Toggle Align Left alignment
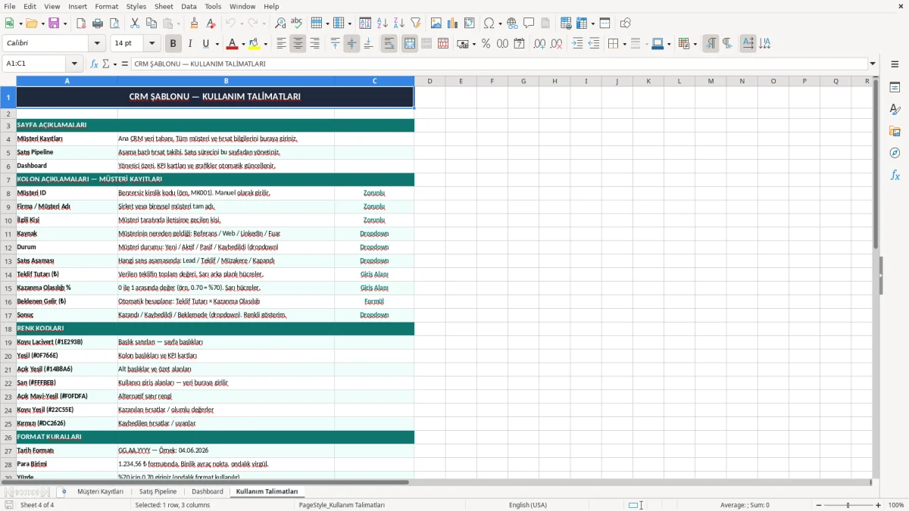Screen dimensions: 909x511 (x=281, y=44)
